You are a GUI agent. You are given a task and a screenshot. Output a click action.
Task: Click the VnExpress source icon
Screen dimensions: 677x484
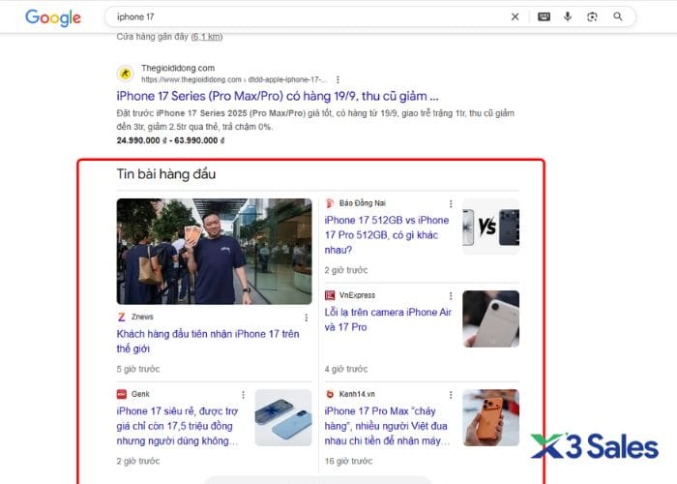click(x=330, y=295)
